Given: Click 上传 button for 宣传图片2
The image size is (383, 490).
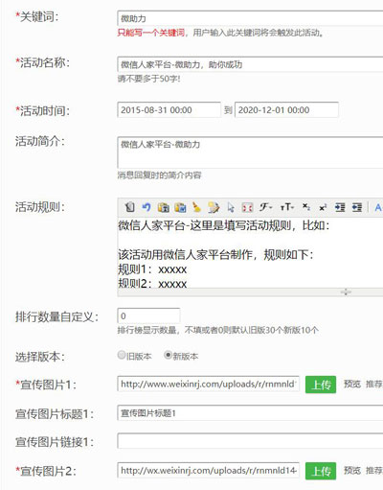Looking at the screenshot, I should coord(321,471).
